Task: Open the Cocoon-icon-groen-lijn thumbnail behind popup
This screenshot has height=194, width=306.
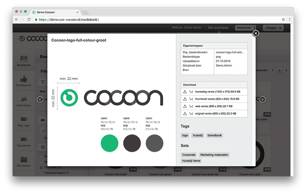Action: pyautogui.click(x=205, y=171)
